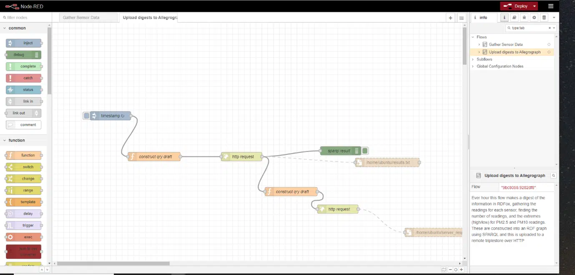This screenshot has width=575, height=275.
Task: Toggle the sparql result debug output button
Action: tap(365, 151)
